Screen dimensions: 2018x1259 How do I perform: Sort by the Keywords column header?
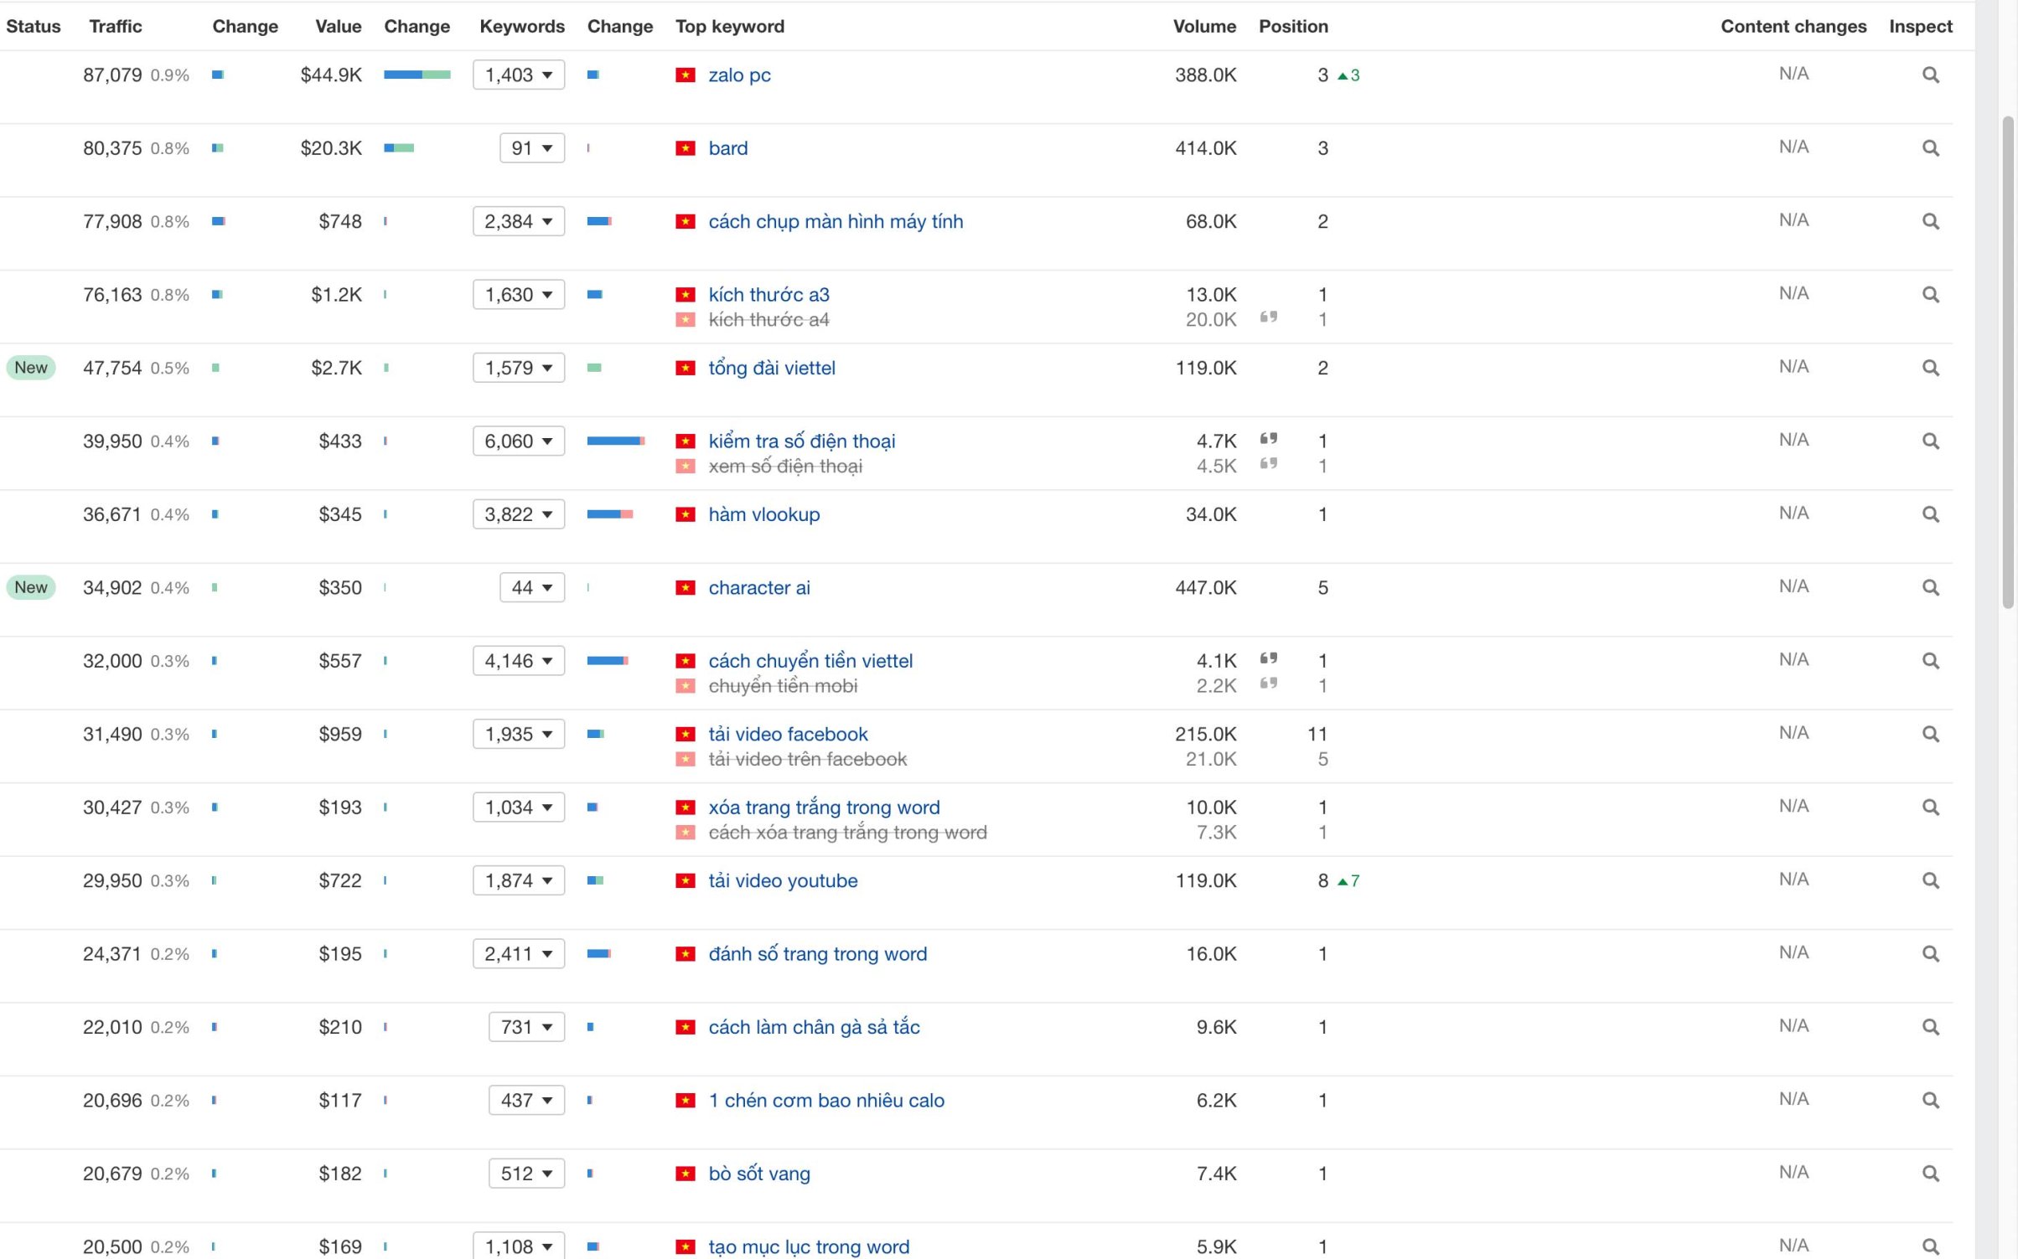(522, 26)
